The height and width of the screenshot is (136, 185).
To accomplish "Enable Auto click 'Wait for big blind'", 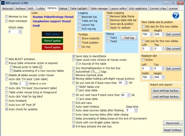I will pyautogui.click(x=7, y=96).
